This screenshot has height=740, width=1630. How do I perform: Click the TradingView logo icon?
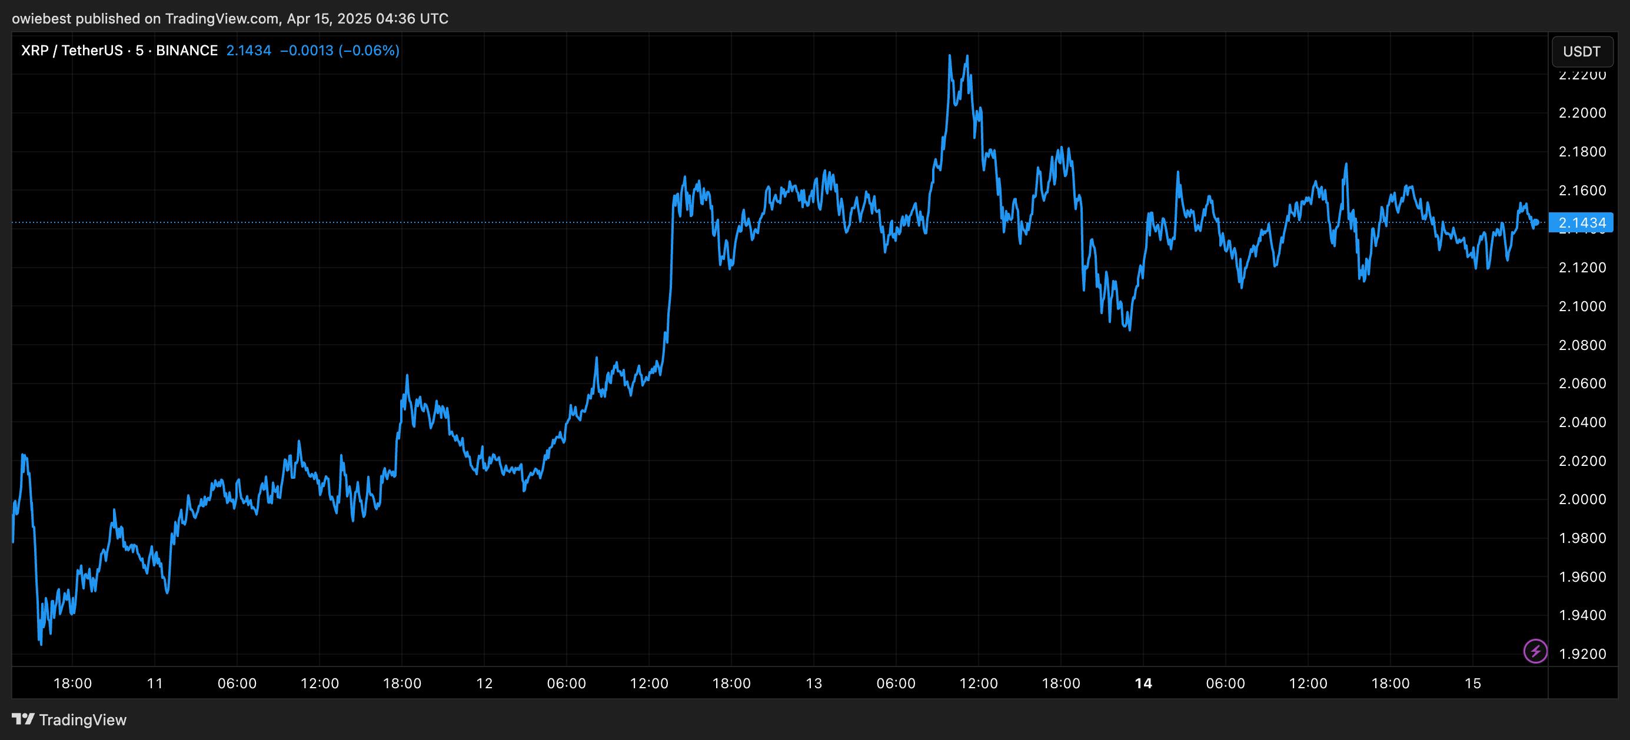point(24,719)
